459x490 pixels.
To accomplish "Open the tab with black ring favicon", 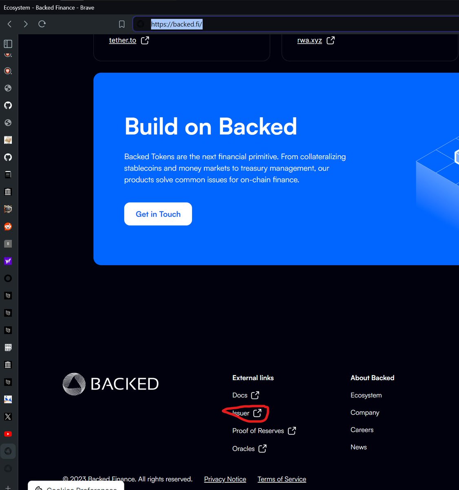I will pos(8,278).
